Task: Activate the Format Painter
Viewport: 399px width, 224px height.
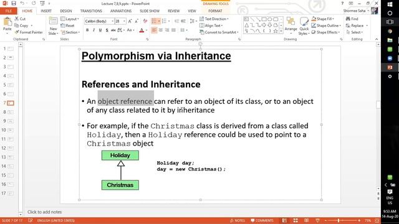Action: [29, 32]
